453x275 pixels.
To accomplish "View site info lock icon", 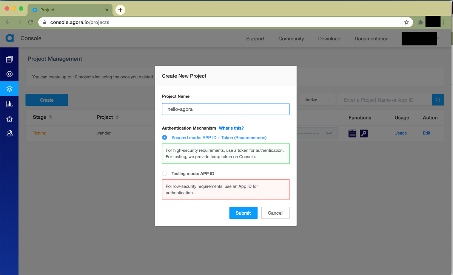I will (x=45, y=22).
